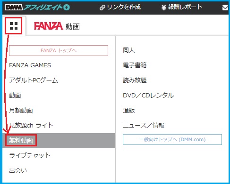Select 同人 in the right column
The image size is (230, 184).
129,50
